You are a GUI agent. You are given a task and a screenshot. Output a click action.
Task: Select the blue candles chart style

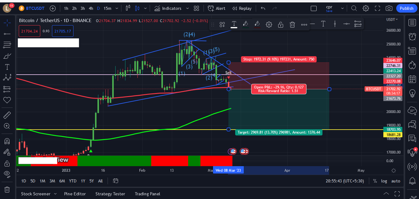click(137, 8)
